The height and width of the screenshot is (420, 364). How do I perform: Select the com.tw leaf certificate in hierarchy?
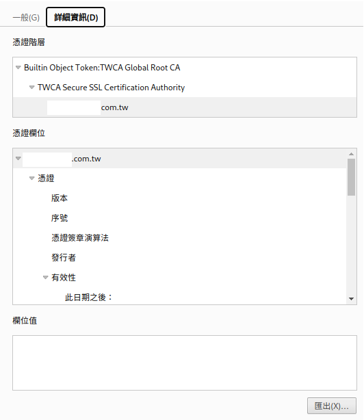[185, 107]
